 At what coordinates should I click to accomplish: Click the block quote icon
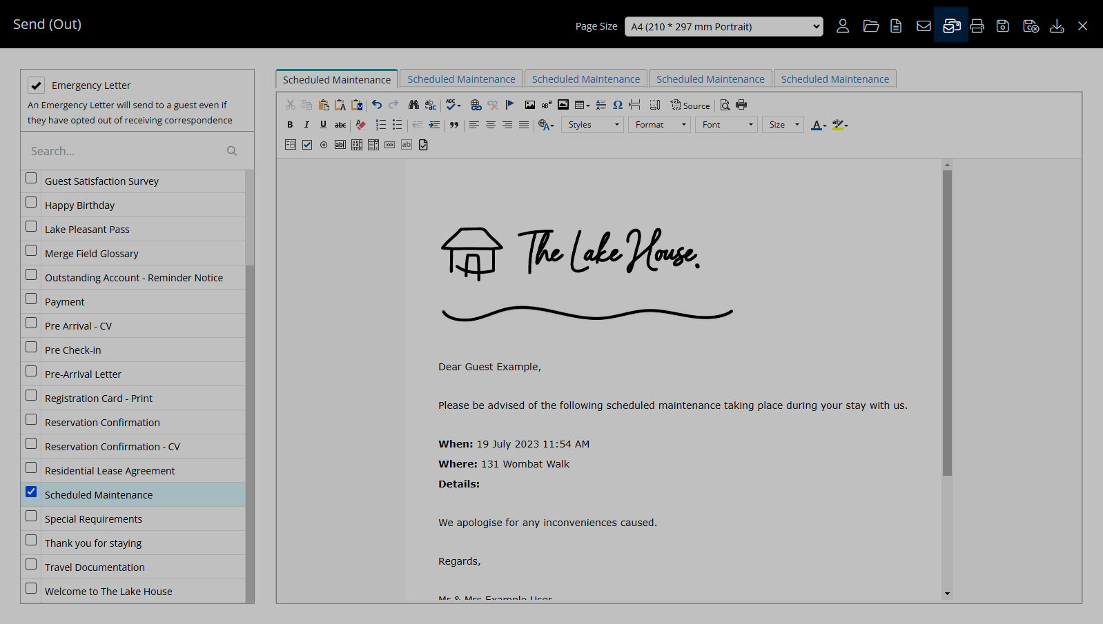point(454,125)
